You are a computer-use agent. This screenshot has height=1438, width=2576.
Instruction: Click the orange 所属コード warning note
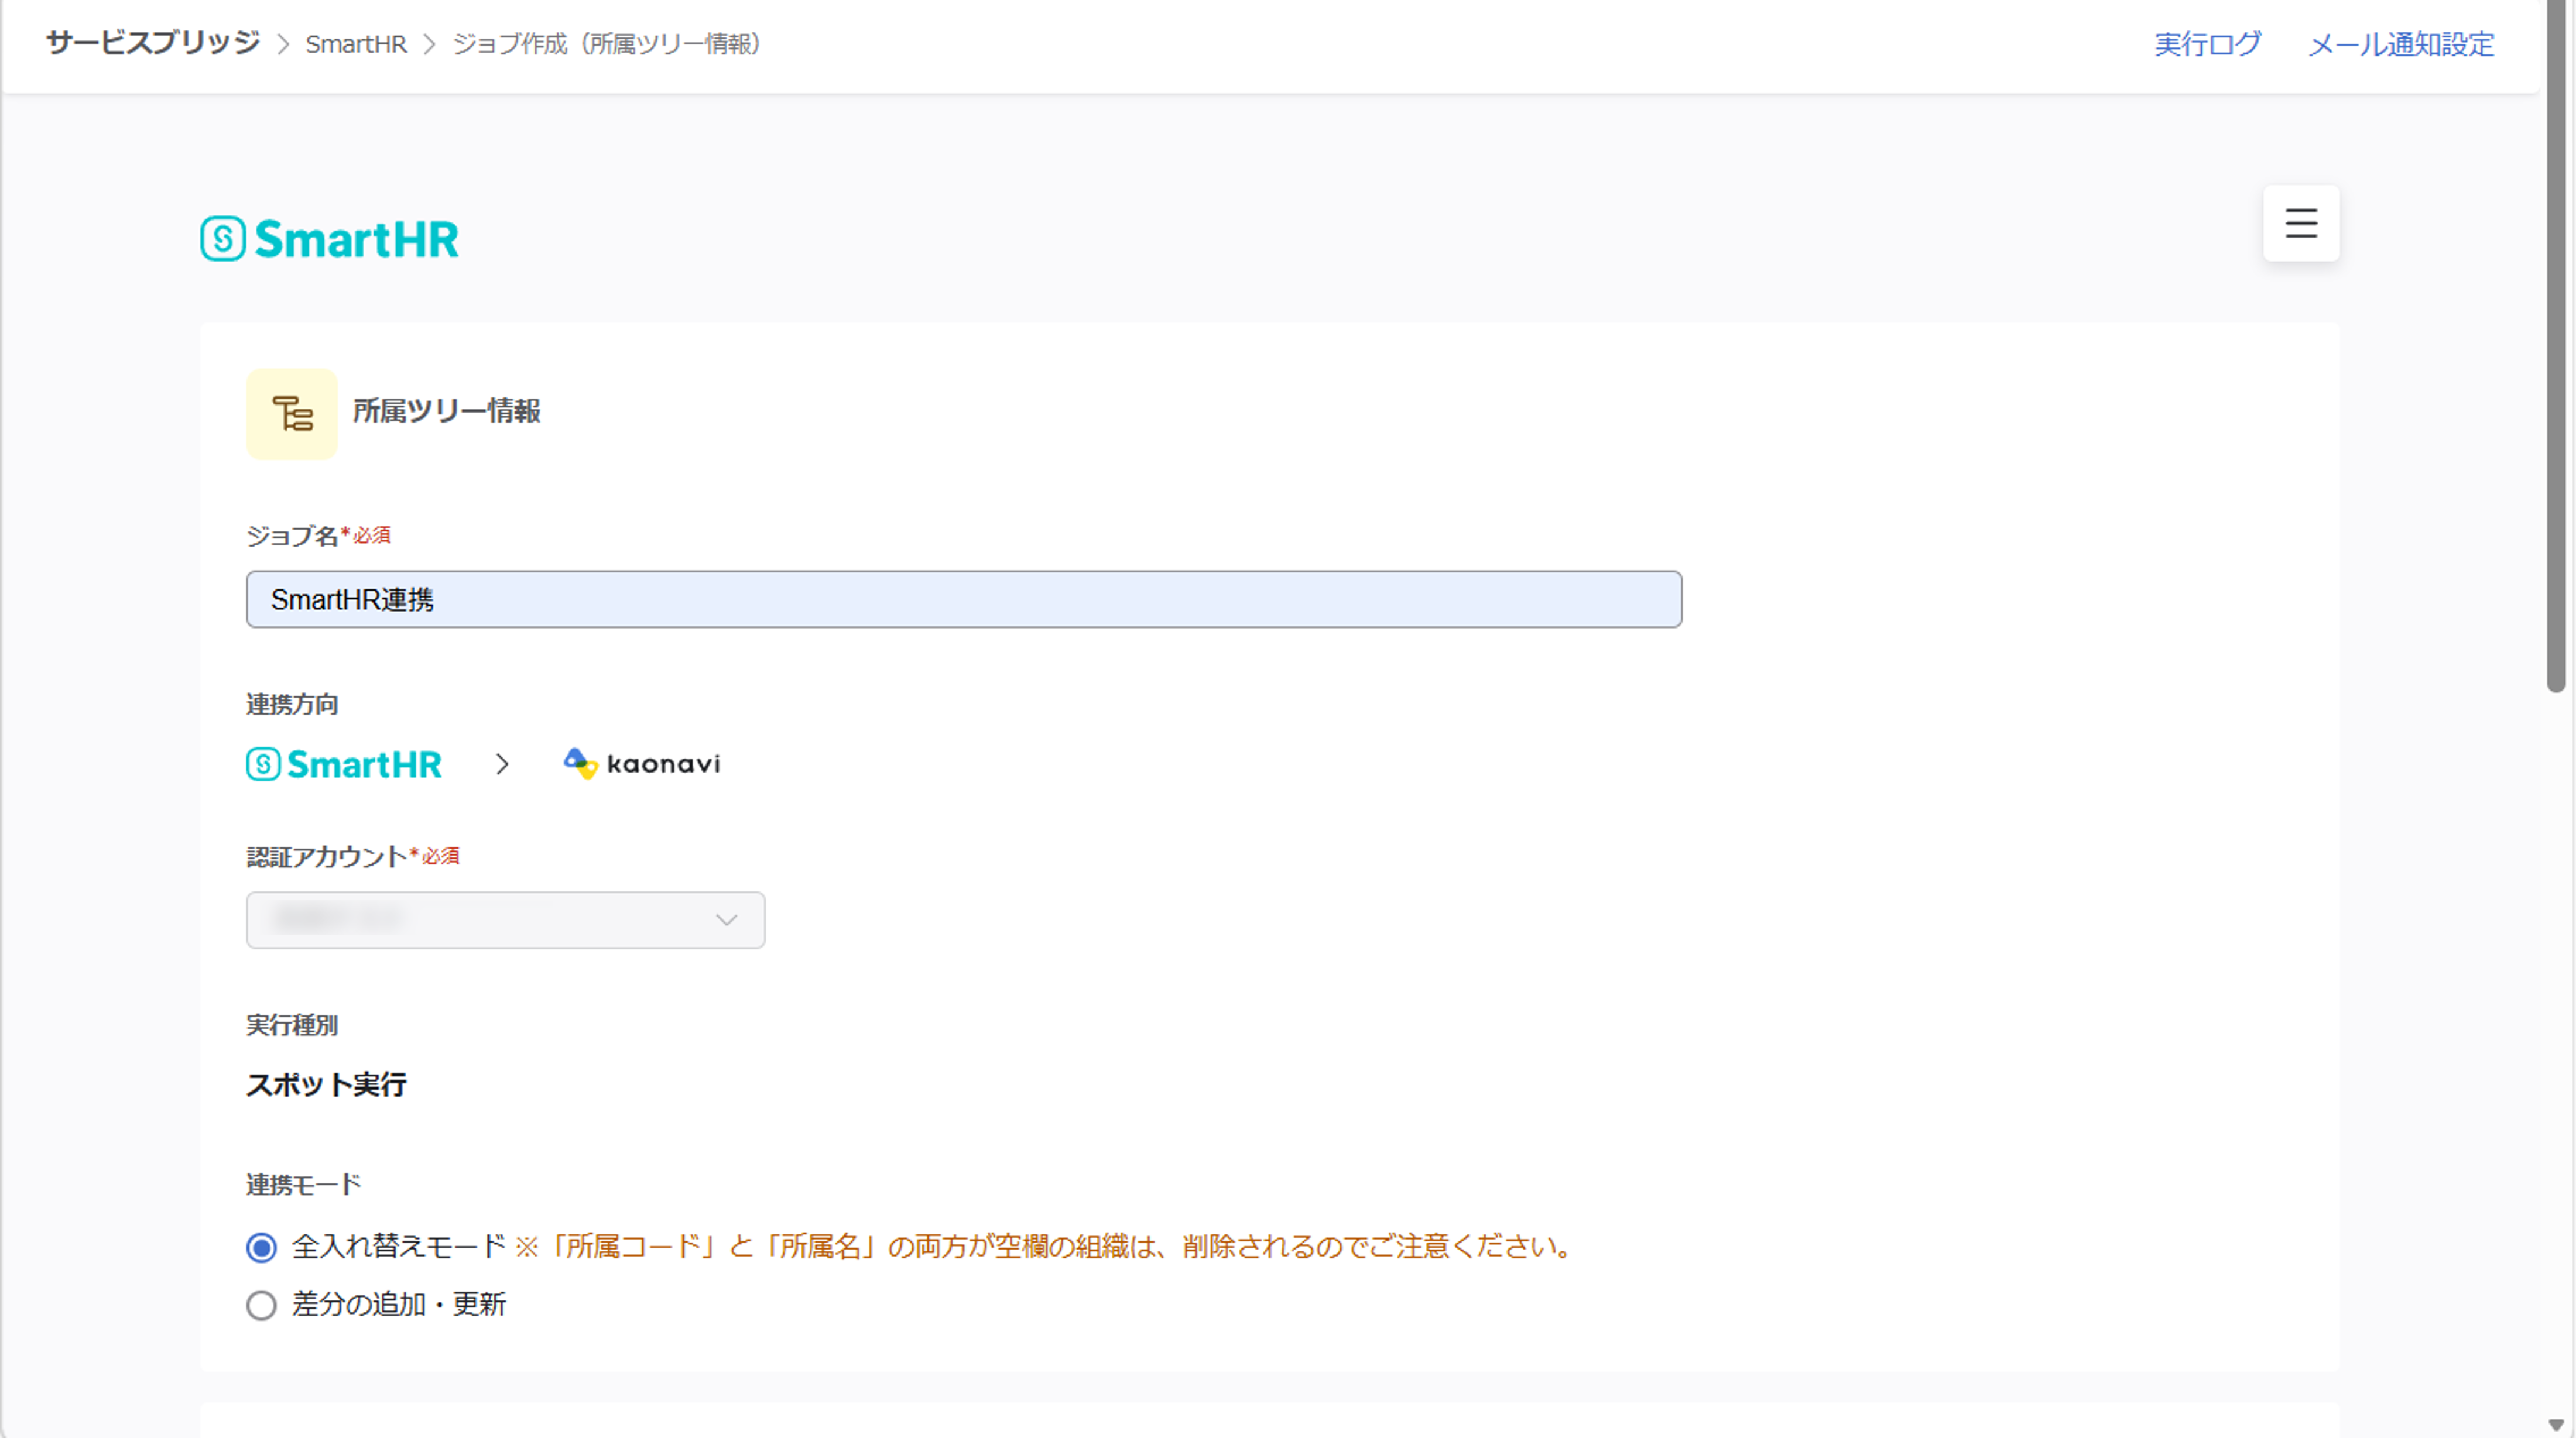coord(1046,1247)
